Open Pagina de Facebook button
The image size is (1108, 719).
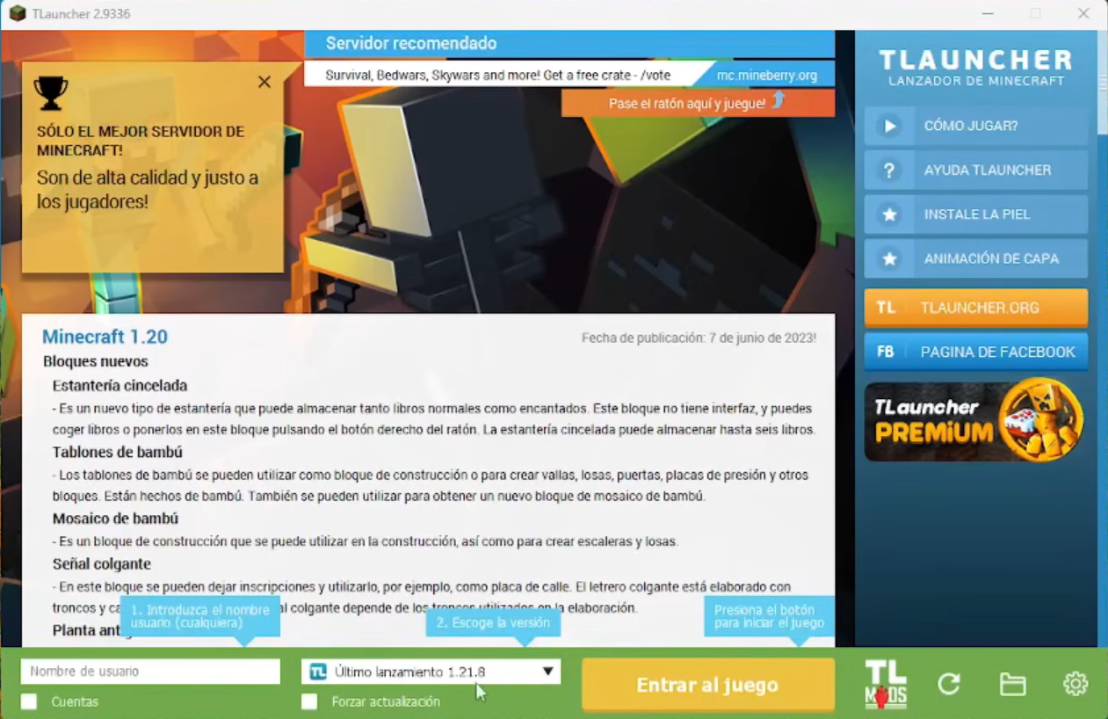click(976, 352)
